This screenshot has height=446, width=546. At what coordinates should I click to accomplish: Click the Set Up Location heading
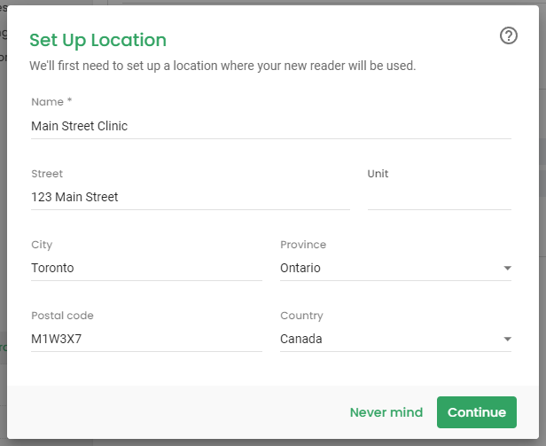click(97, 41)
